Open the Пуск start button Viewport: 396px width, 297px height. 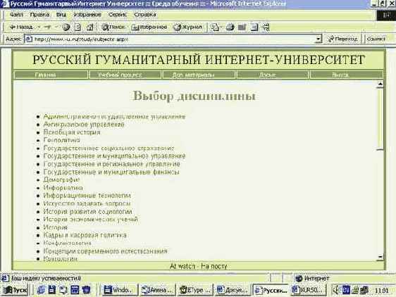coord(15,290)
